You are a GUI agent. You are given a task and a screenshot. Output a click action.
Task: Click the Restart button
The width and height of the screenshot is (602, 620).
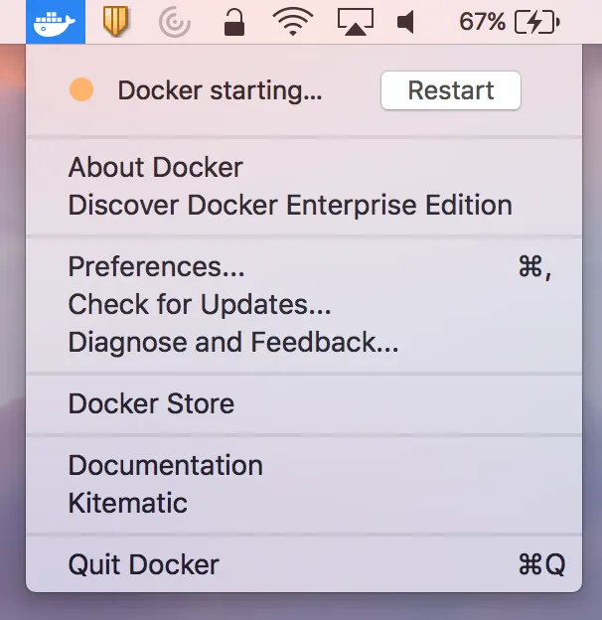pyautogui.click(x=451, y=90)
